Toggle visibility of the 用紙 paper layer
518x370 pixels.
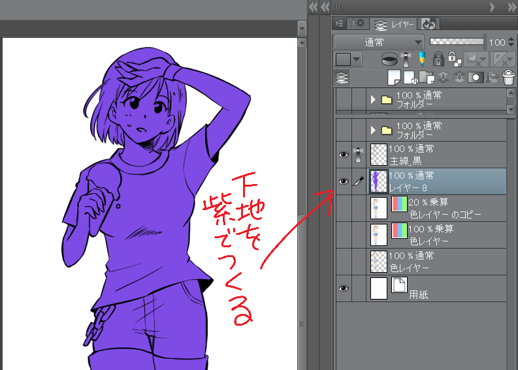coord(344,288)
